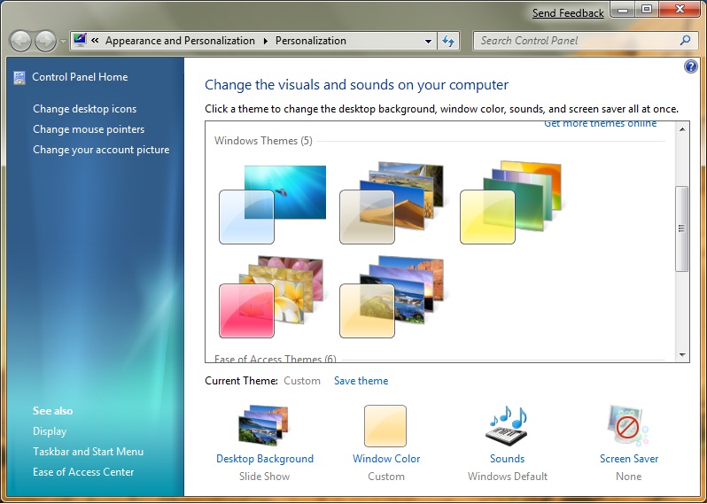The height and width of the screenshot is (504, 707).
Task: Close the Personalization window
Action: [680, 10]
